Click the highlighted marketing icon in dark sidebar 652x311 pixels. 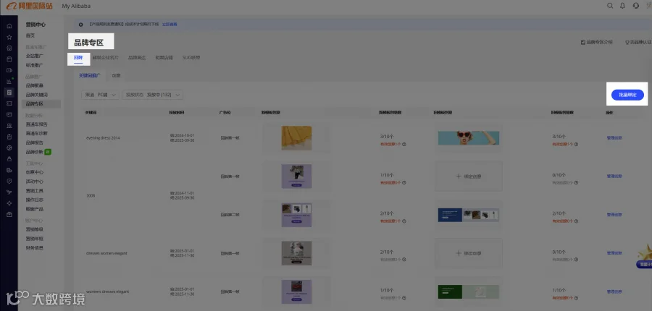pos(9,92)
